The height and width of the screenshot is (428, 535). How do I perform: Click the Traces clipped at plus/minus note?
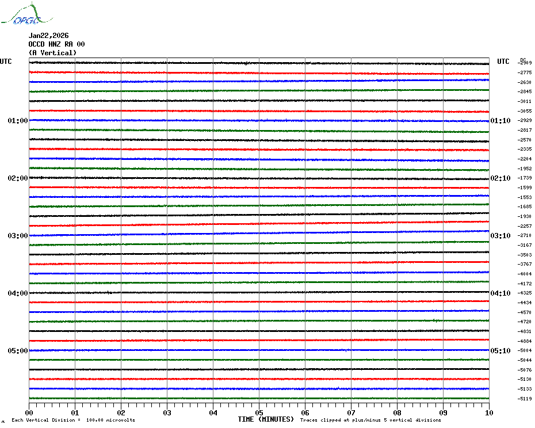[x=370, y=421]
